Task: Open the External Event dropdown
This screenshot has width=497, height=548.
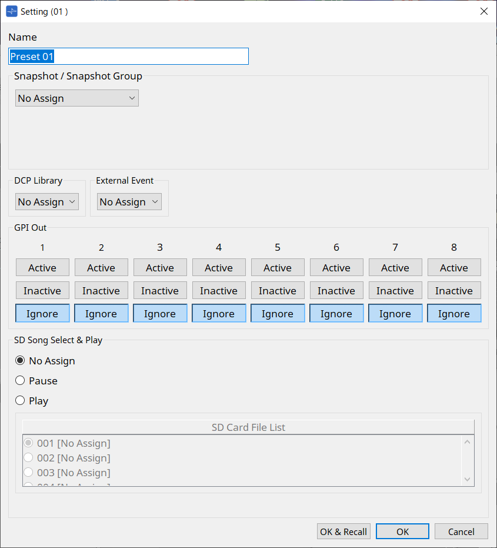Action: click(x=129, y=201)
